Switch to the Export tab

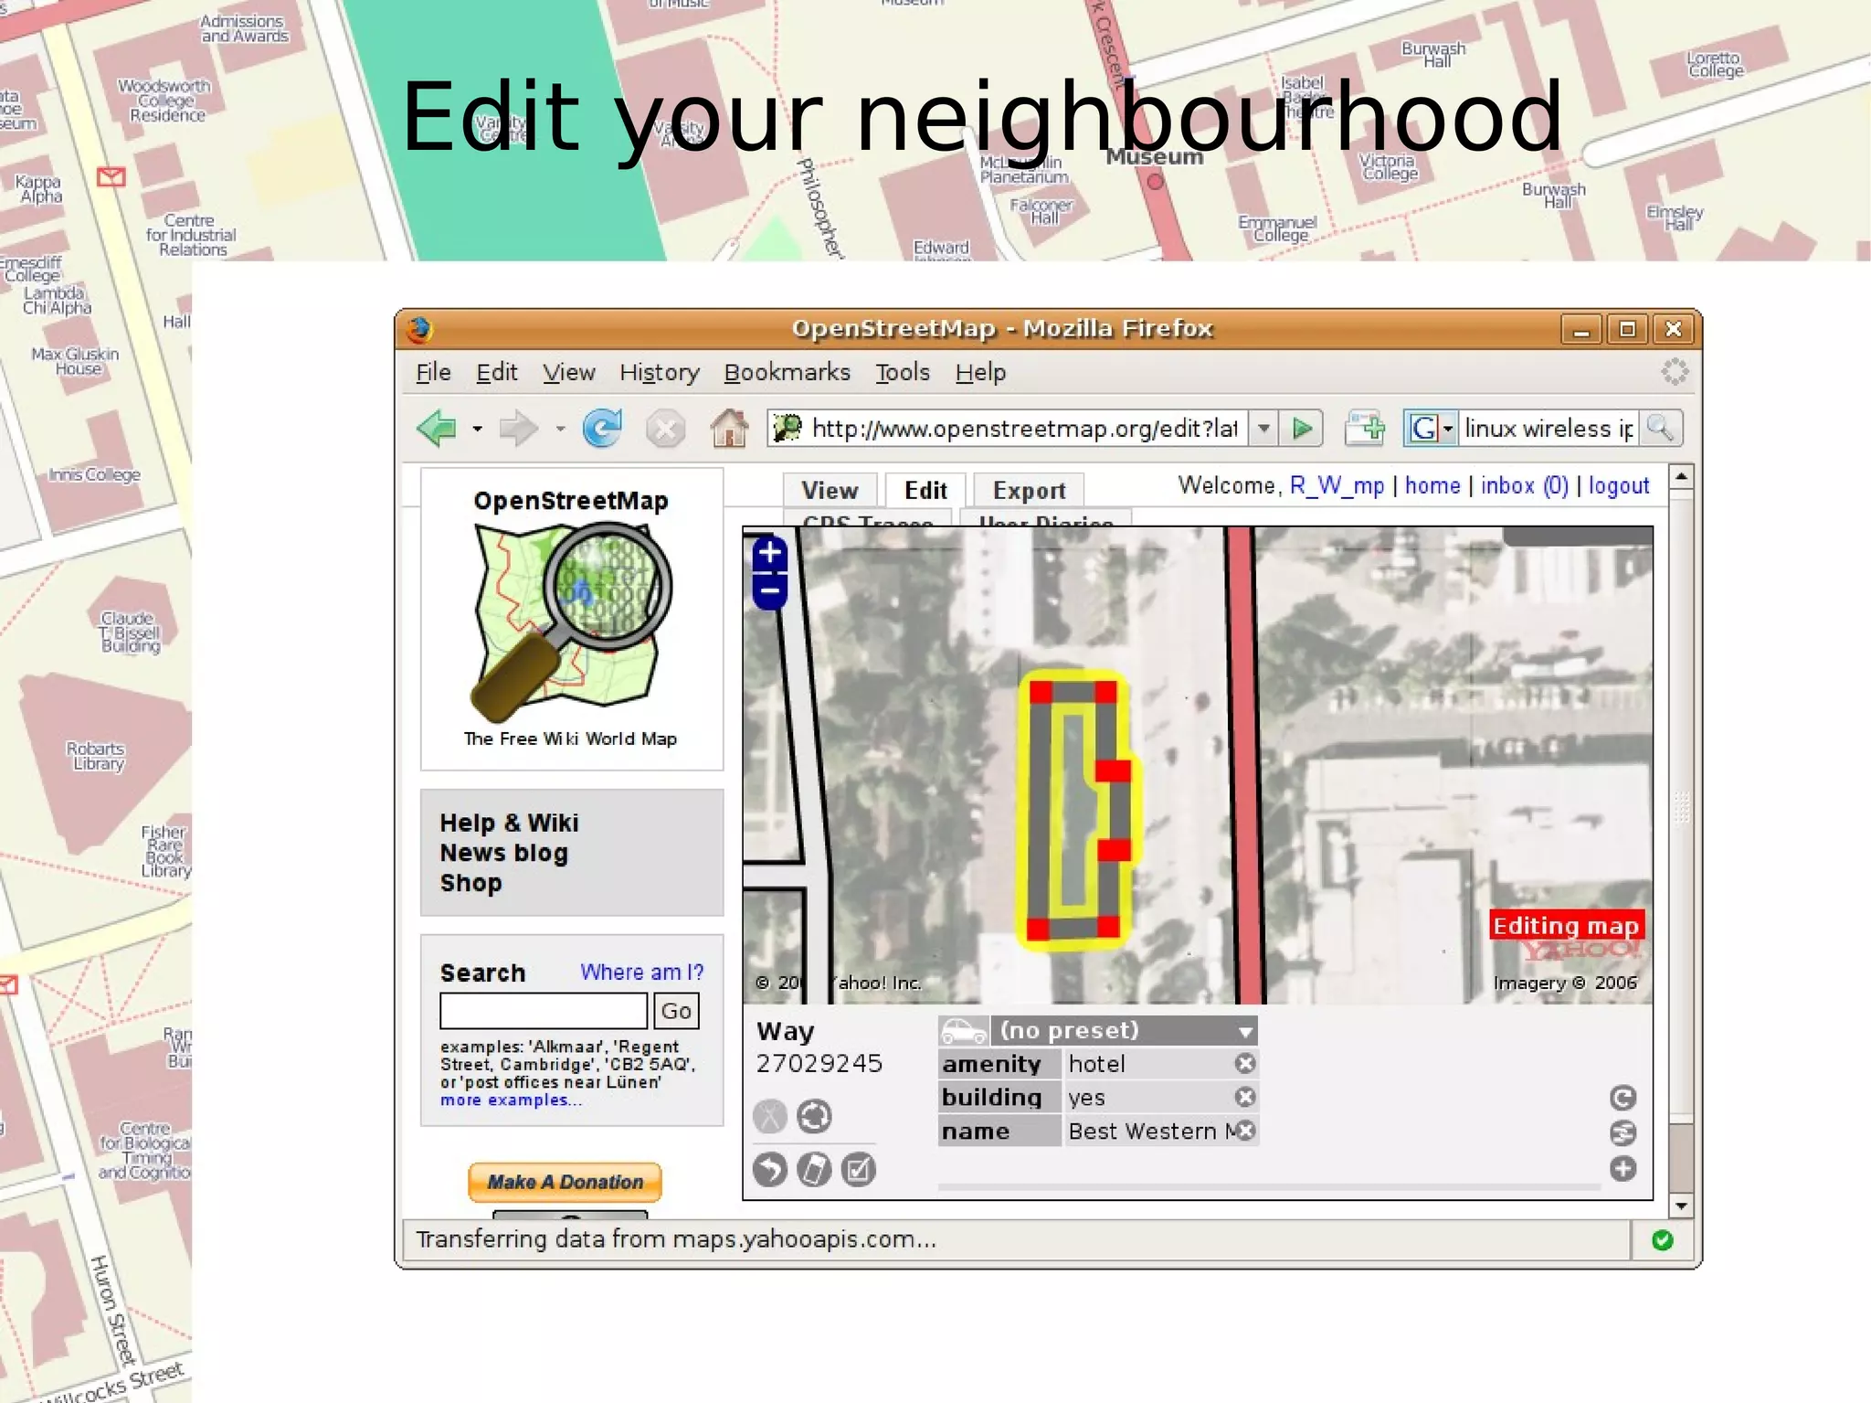point(1029,491)
